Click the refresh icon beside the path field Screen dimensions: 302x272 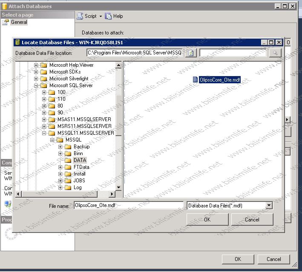[191, 53]
